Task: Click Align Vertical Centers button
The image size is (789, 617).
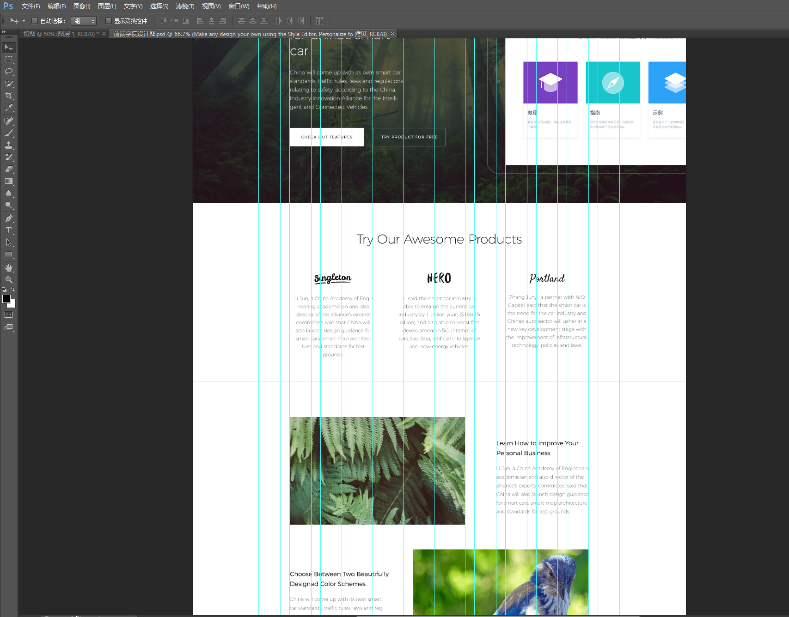Action: (x=175, y=21)
